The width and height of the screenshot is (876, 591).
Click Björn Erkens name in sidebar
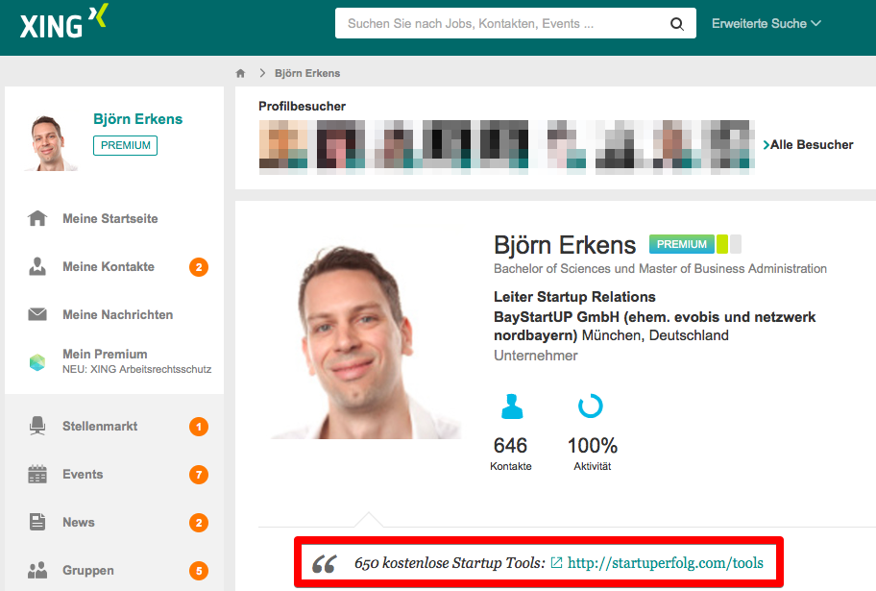tap(137, 119)
